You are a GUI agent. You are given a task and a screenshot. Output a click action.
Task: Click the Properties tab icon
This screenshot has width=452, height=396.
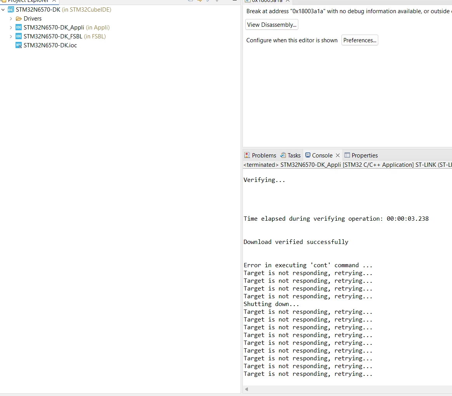(x=347, y=156)
